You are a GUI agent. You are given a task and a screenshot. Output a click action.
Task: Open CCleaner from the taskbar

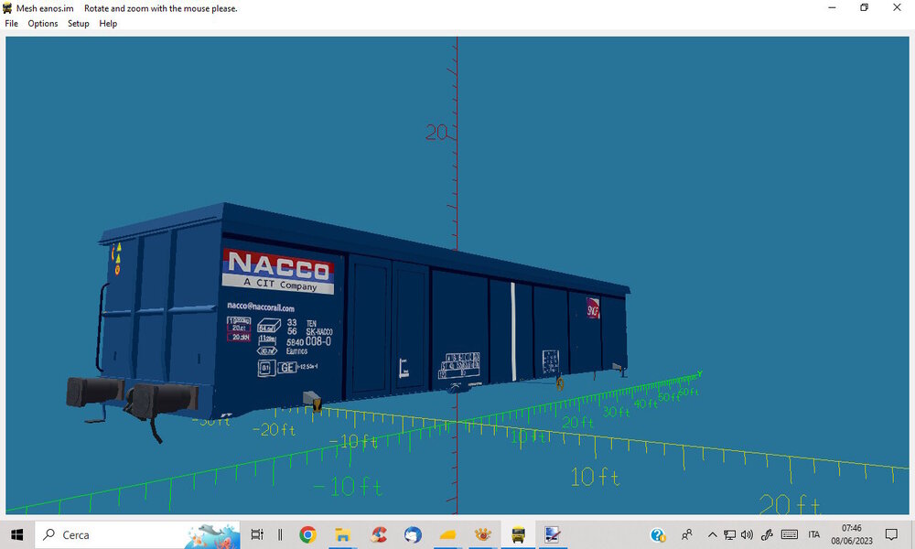pos(378,534)
